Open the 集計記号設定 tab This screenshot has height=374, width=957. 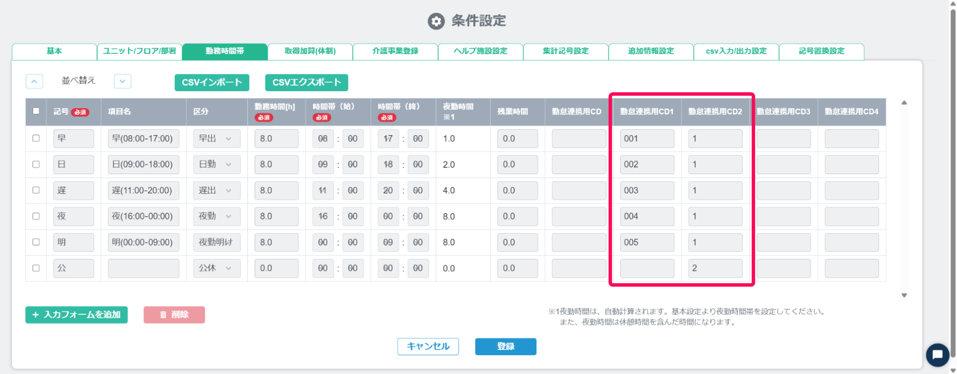pyautogui.click(x=566, y=51)
